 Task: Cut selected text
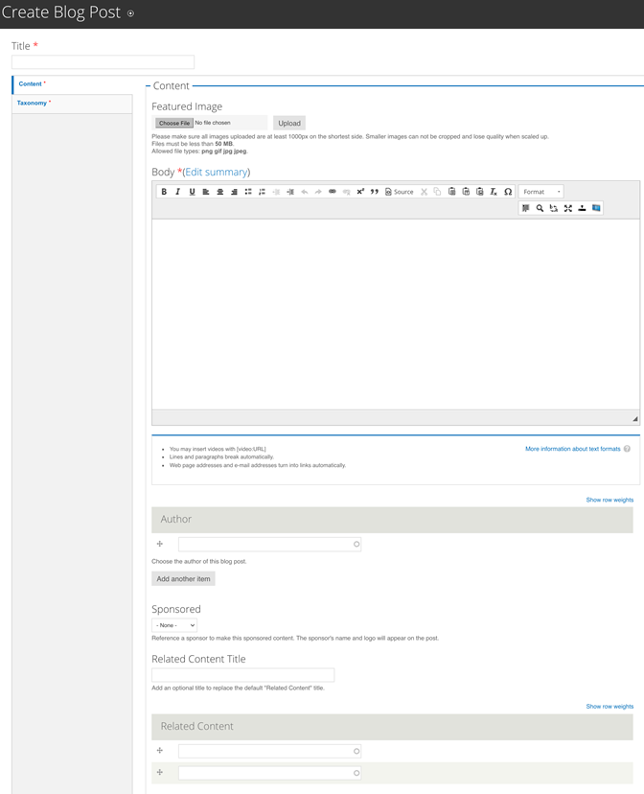[424, 192]
